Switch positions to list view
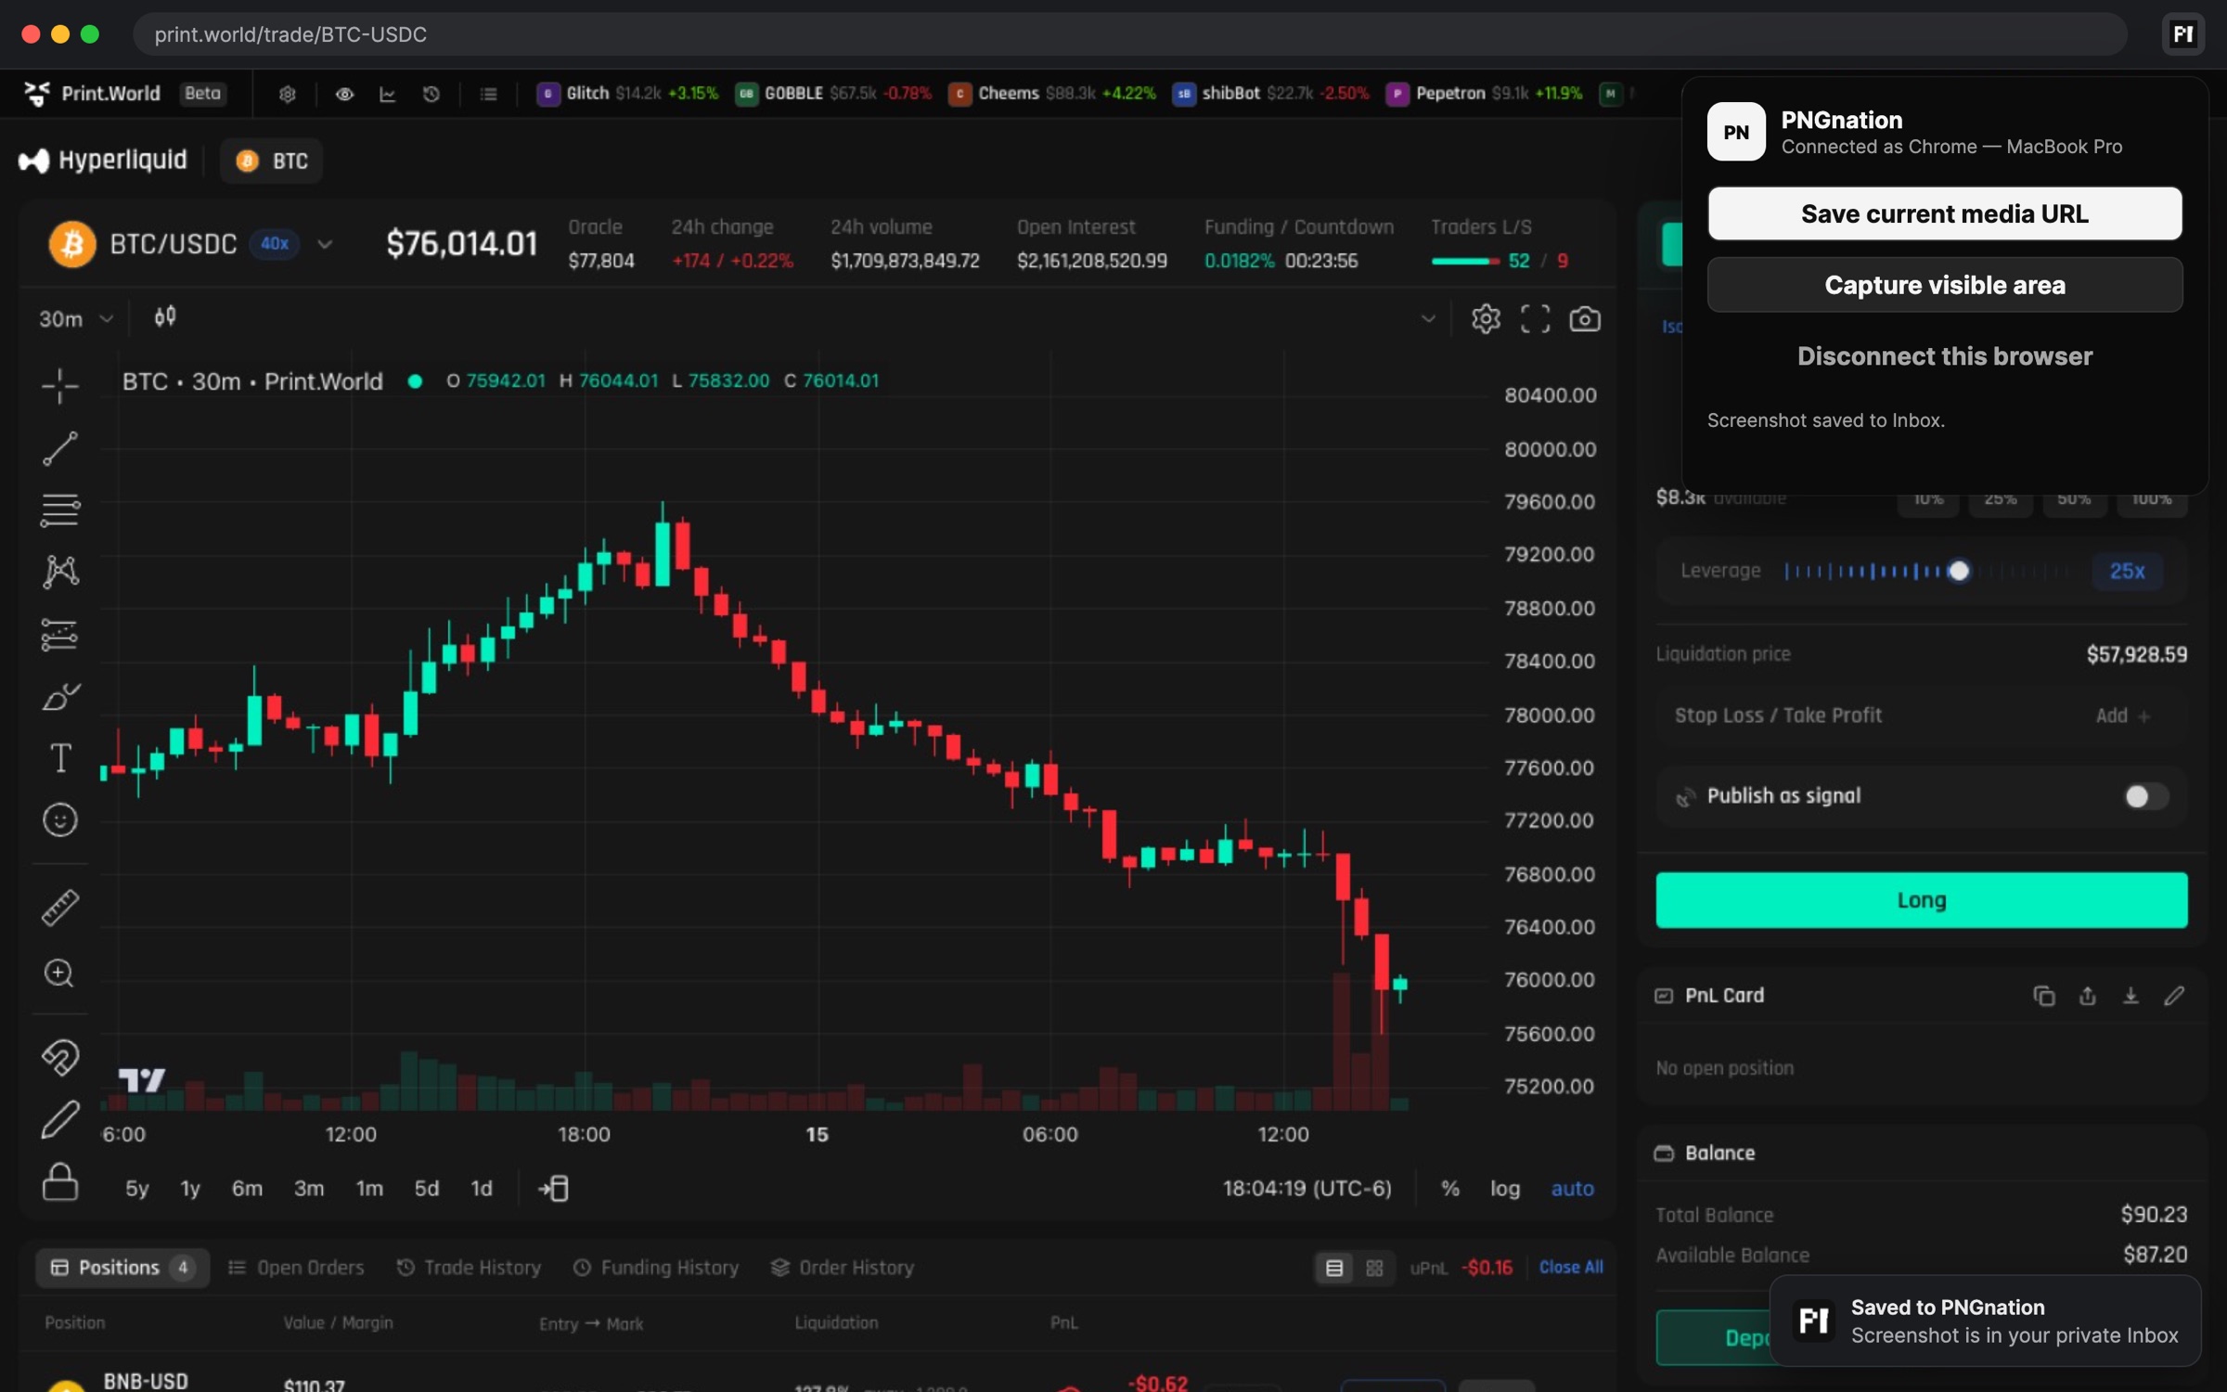Viewport: 2227px width, 1392px height. (1334, 1268)
